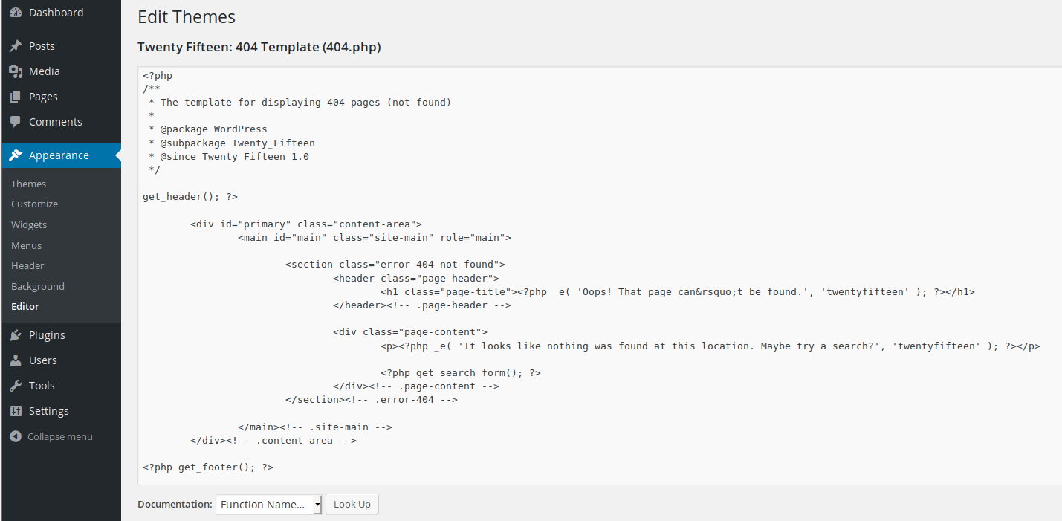Click the Appearance paintbrush icon
This screenshot has height=521, width=1062.
point(16,155)
